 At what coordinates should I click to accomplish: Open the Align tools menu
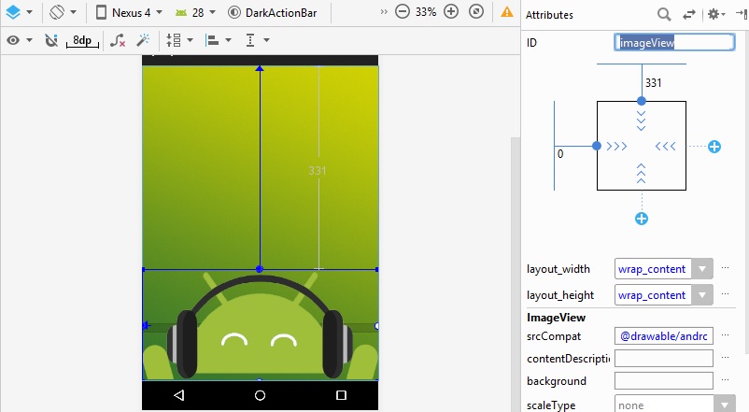click(x=217, y=40)
